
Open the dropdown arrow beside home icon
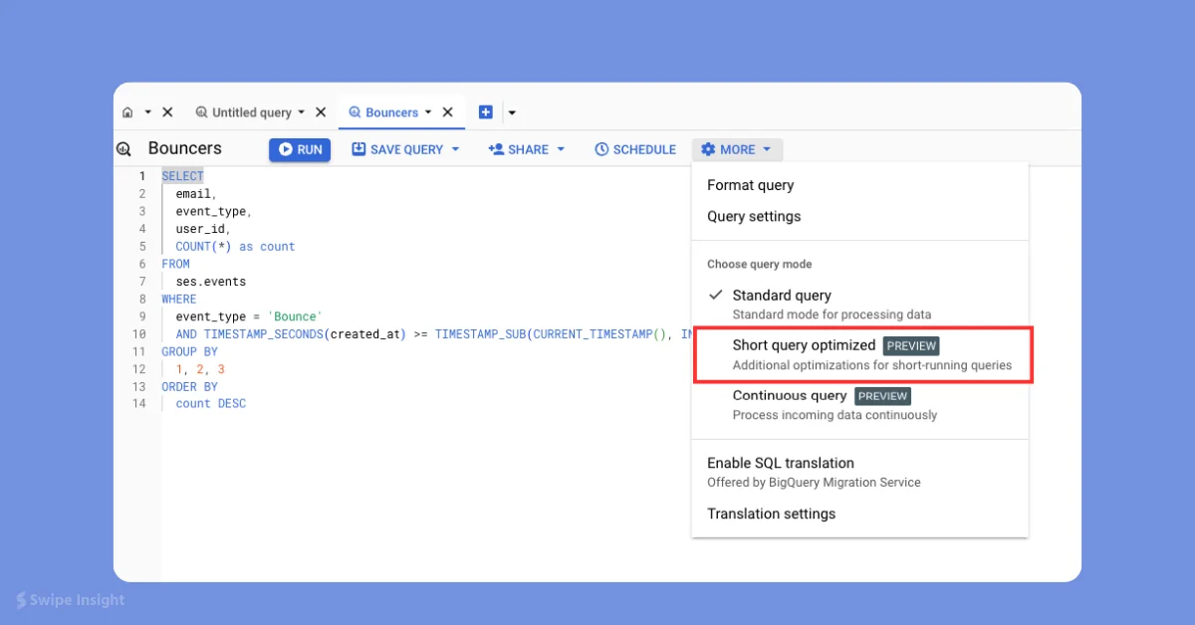pyautogui.click(x=147, y=112)
